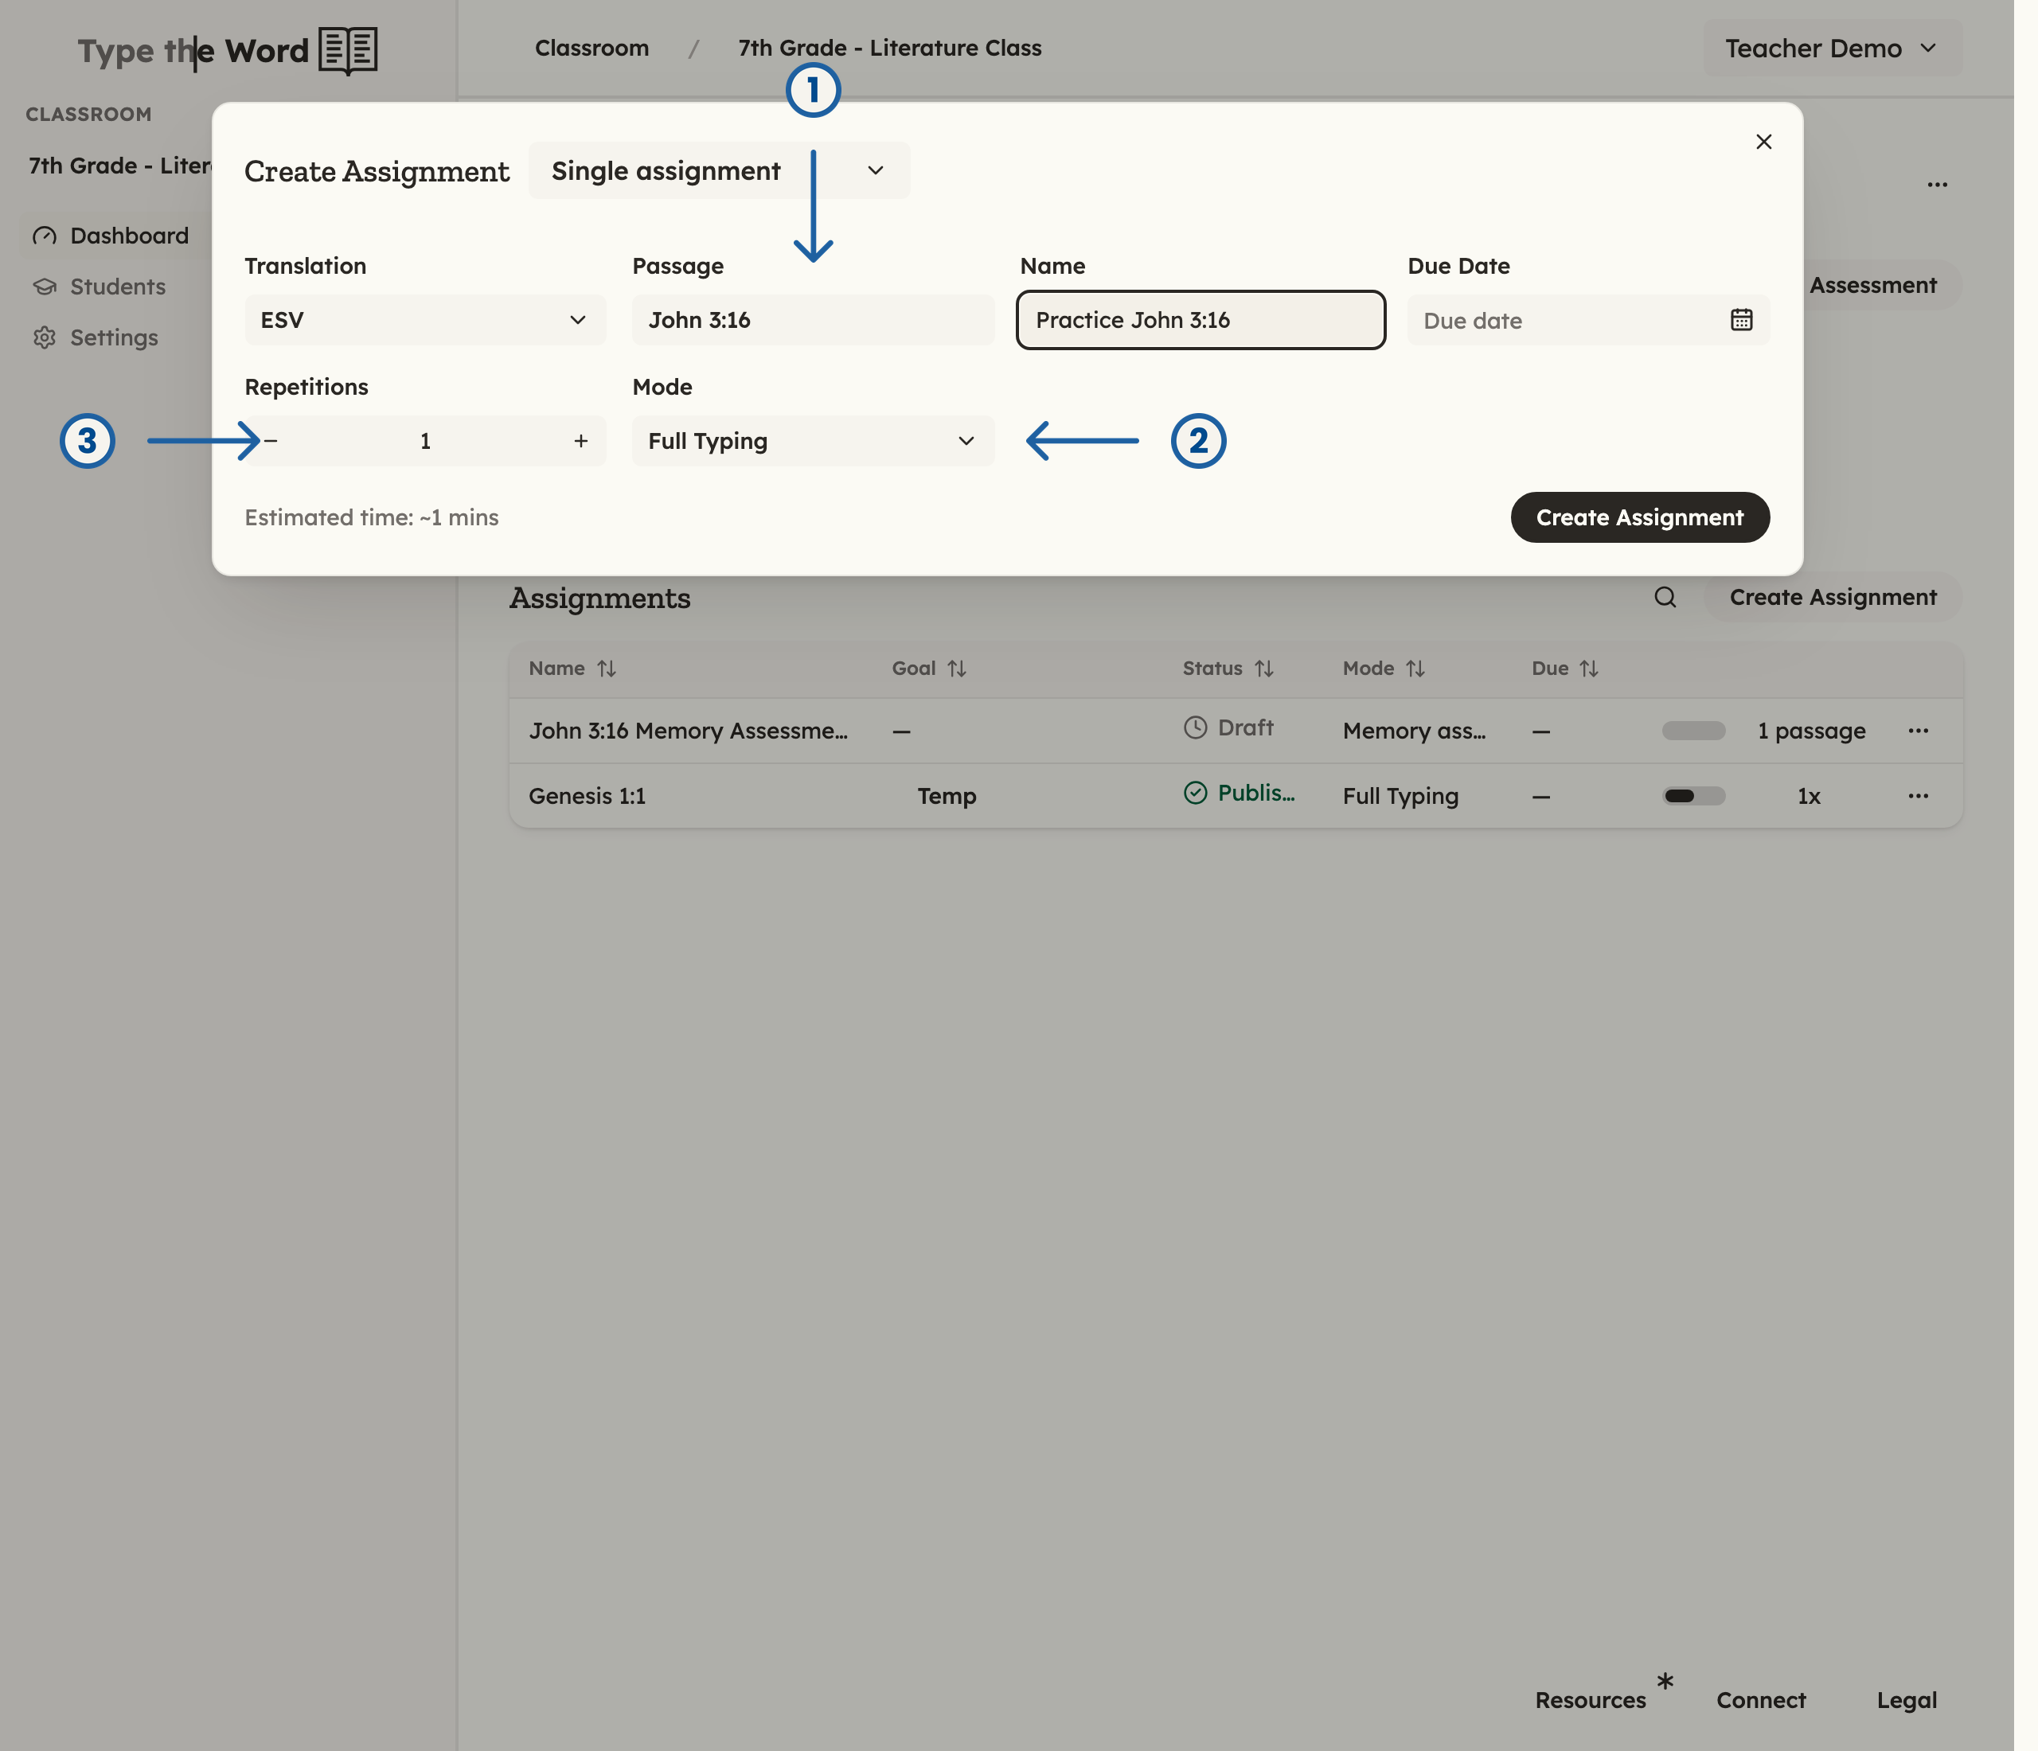Open the Legal footer link

1906,1700
